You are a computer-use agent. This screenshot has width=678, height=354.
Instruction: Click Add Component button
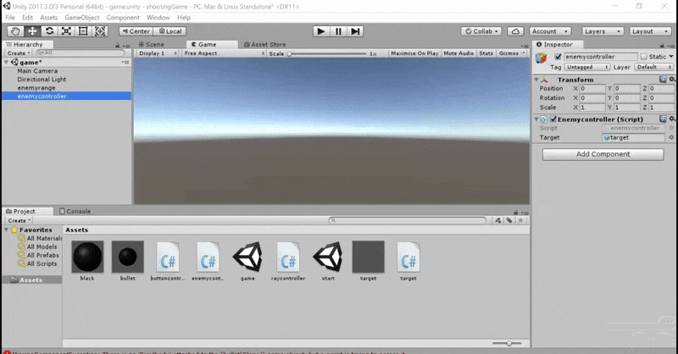(x=603, y=154)
